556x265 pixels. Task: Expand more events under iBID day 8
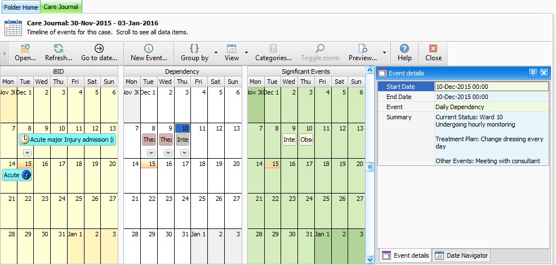[x=28, y=152]
